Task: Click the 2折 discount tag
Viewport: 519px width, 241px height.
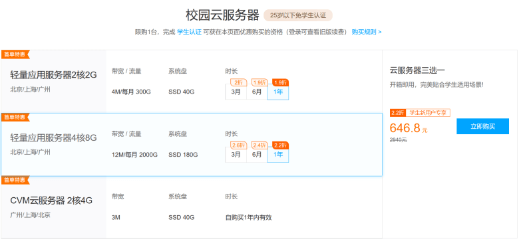Action: [x=238, y=82]
